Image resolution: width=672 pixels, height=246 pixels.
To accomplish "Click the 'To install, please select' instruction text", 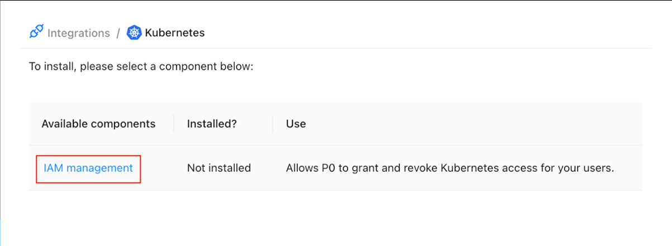I will (x=141, y=67).
